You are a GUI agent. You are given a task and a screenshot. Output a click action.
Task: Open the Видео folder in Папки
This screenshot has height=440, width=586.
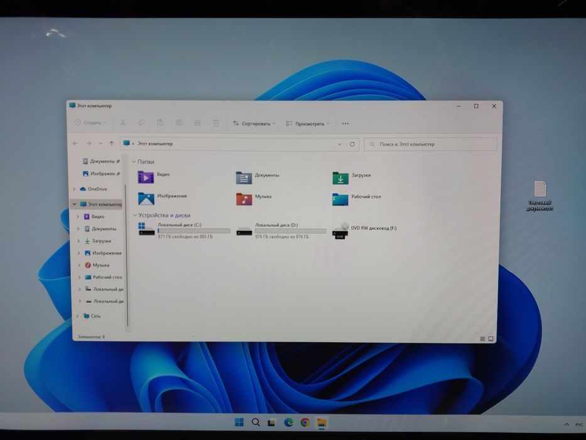[x=154, y=177]
